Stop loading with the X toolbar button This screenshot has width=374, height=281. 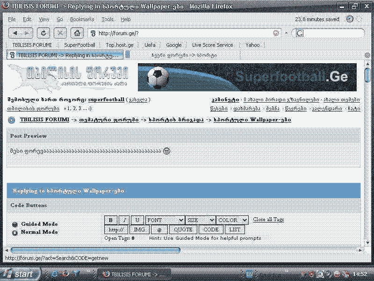[60, 33]
